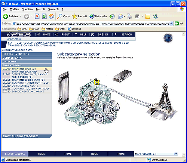Click the mail envelope icon

120,16
